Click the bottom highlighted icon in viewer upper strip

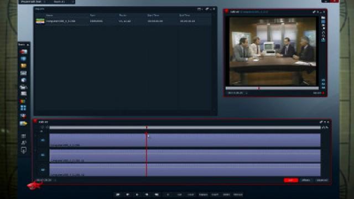[323, 40]
